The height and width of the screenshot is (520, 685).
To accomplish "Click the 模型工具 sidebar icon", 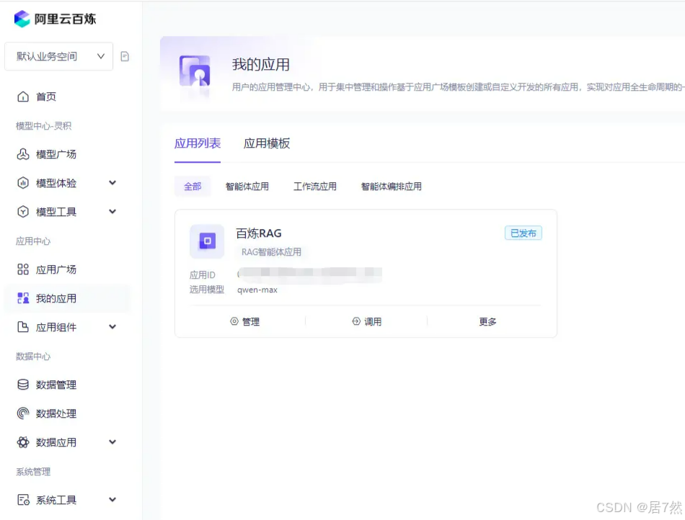I will click(x=23, y=212).
